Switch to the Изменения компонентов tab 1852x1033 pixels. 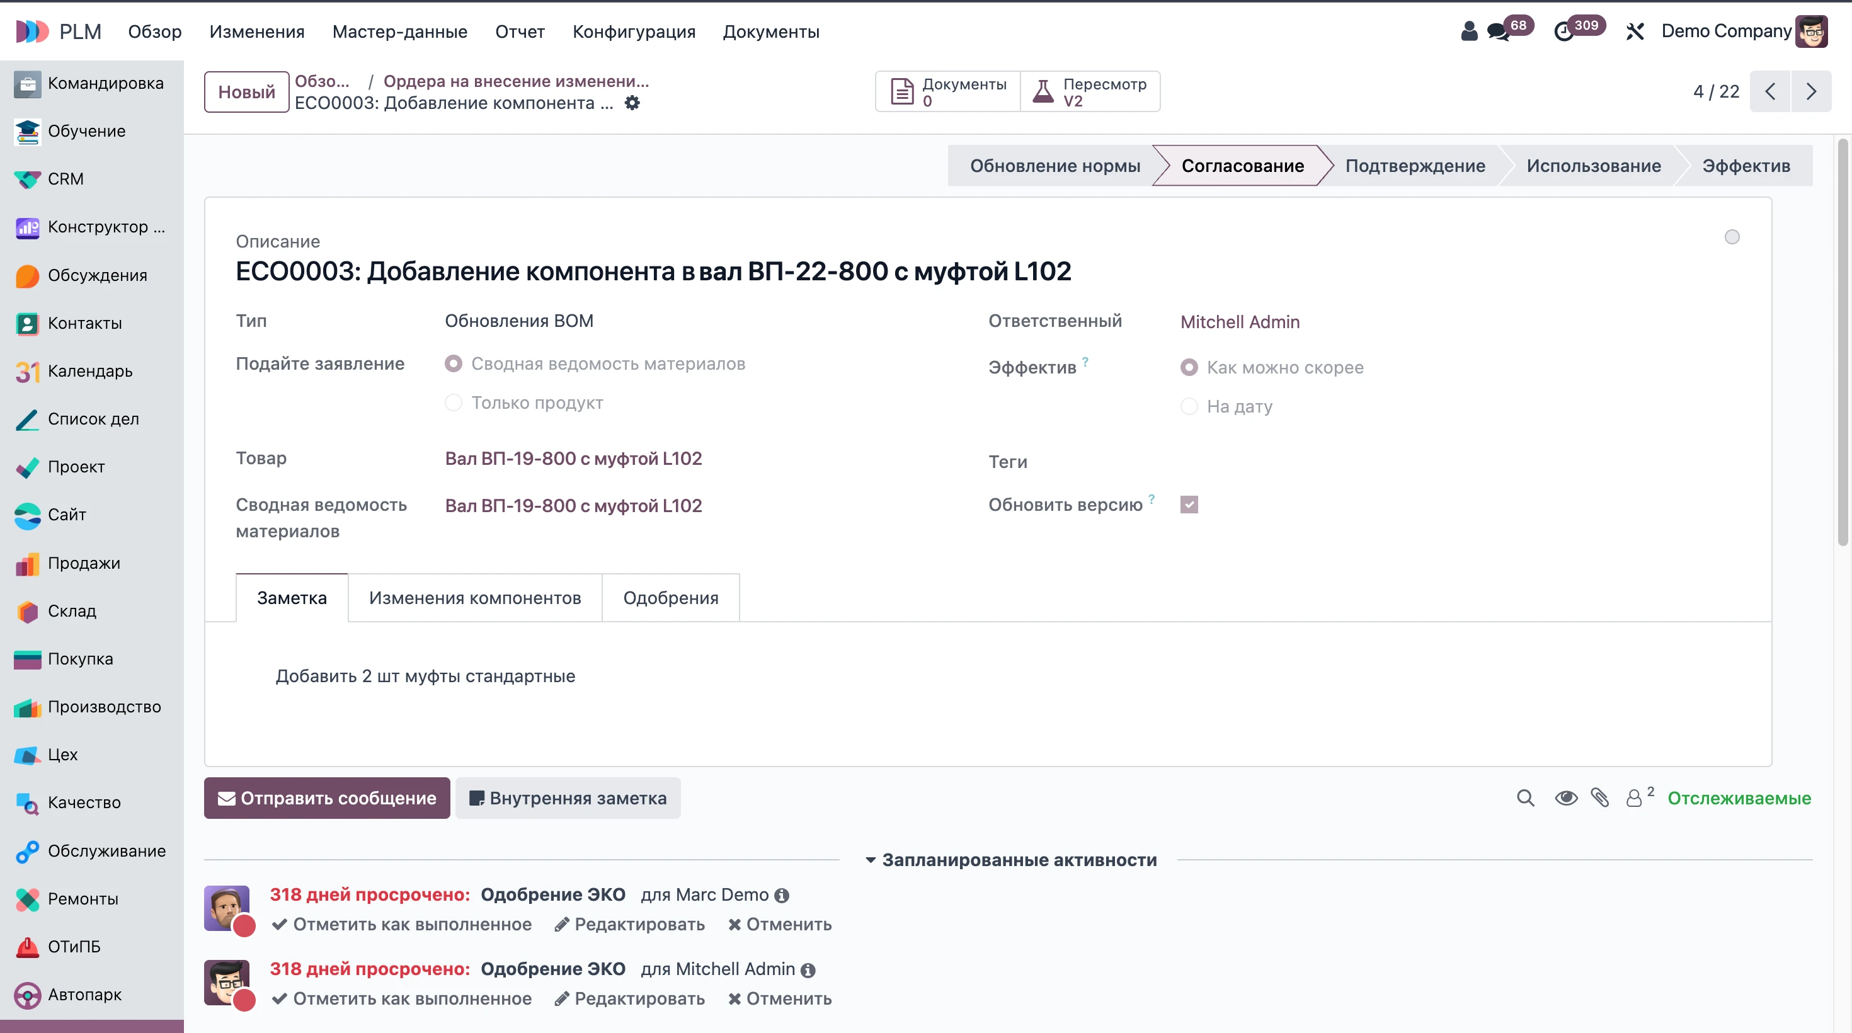point(474,598)
